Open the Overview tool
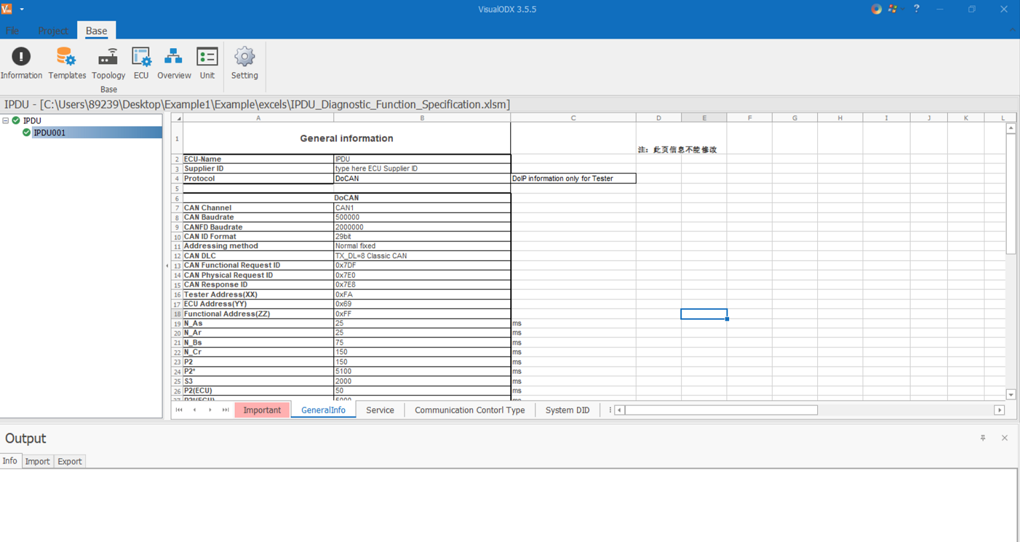Screen dimensions: 1020x542 173,63
